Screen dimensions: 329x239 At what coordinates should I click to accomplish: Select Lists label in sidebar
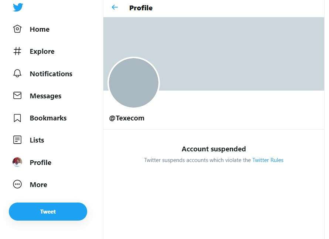point(37,140)
